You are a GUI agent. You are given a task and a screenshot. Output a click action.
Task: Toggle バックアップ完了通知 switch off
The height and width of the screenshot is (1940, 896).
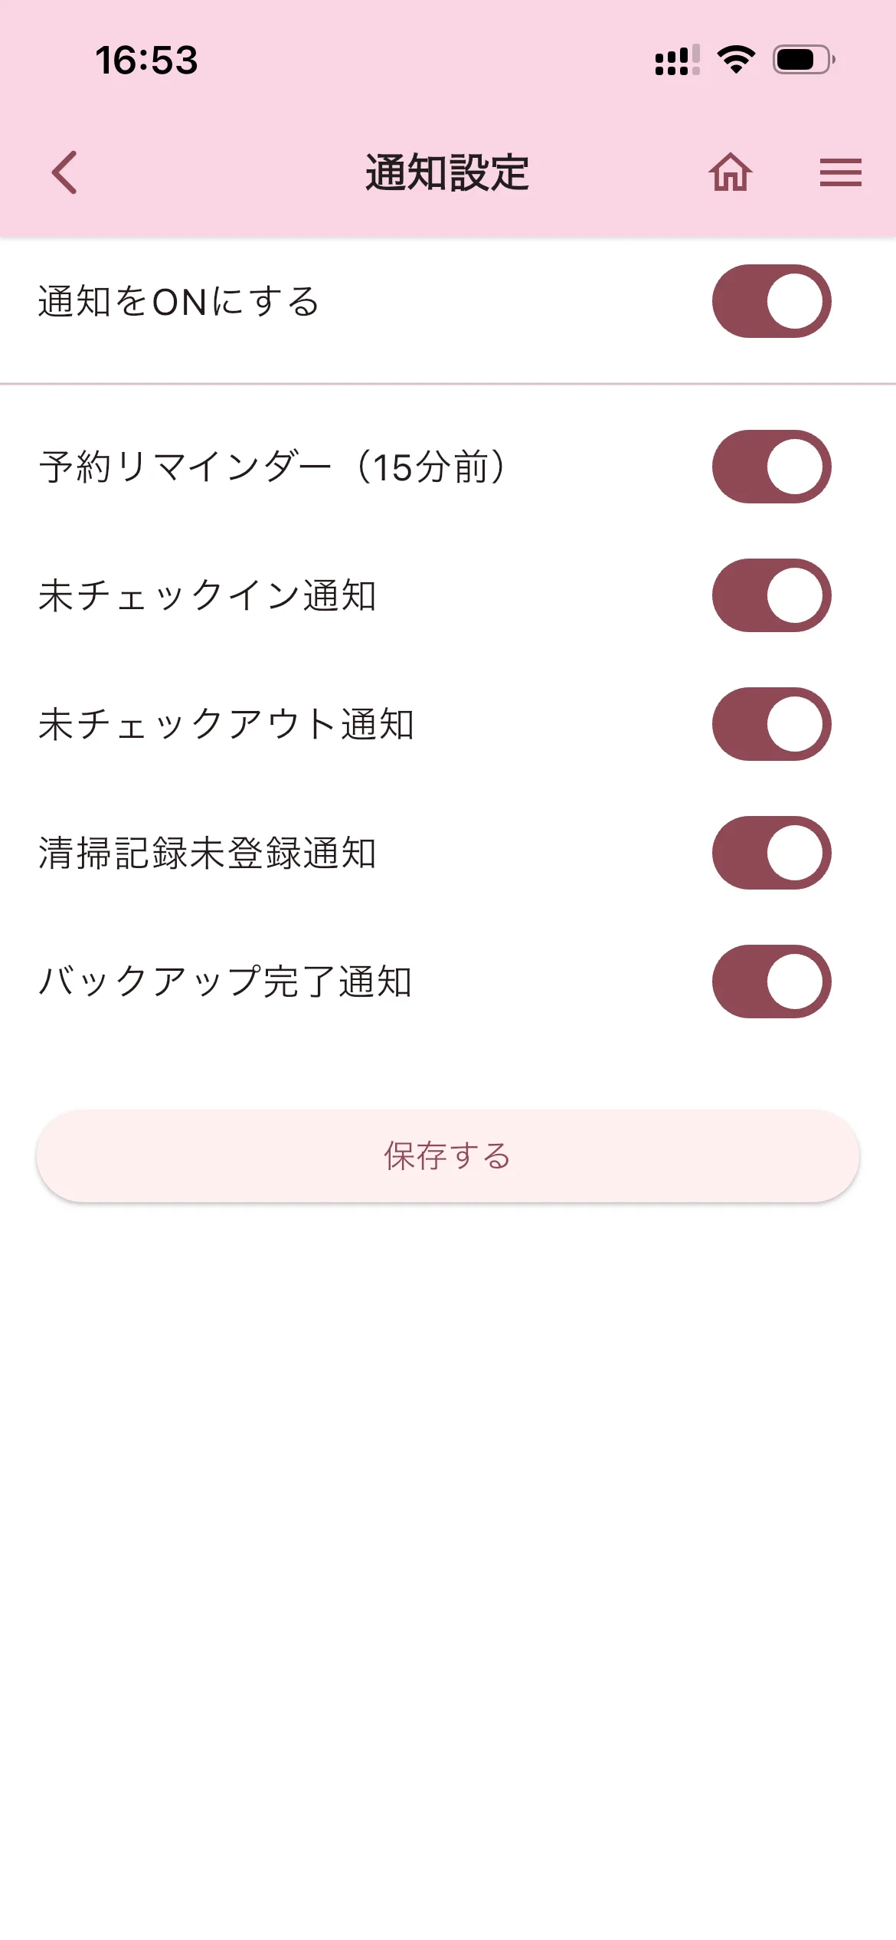[771, 981]
